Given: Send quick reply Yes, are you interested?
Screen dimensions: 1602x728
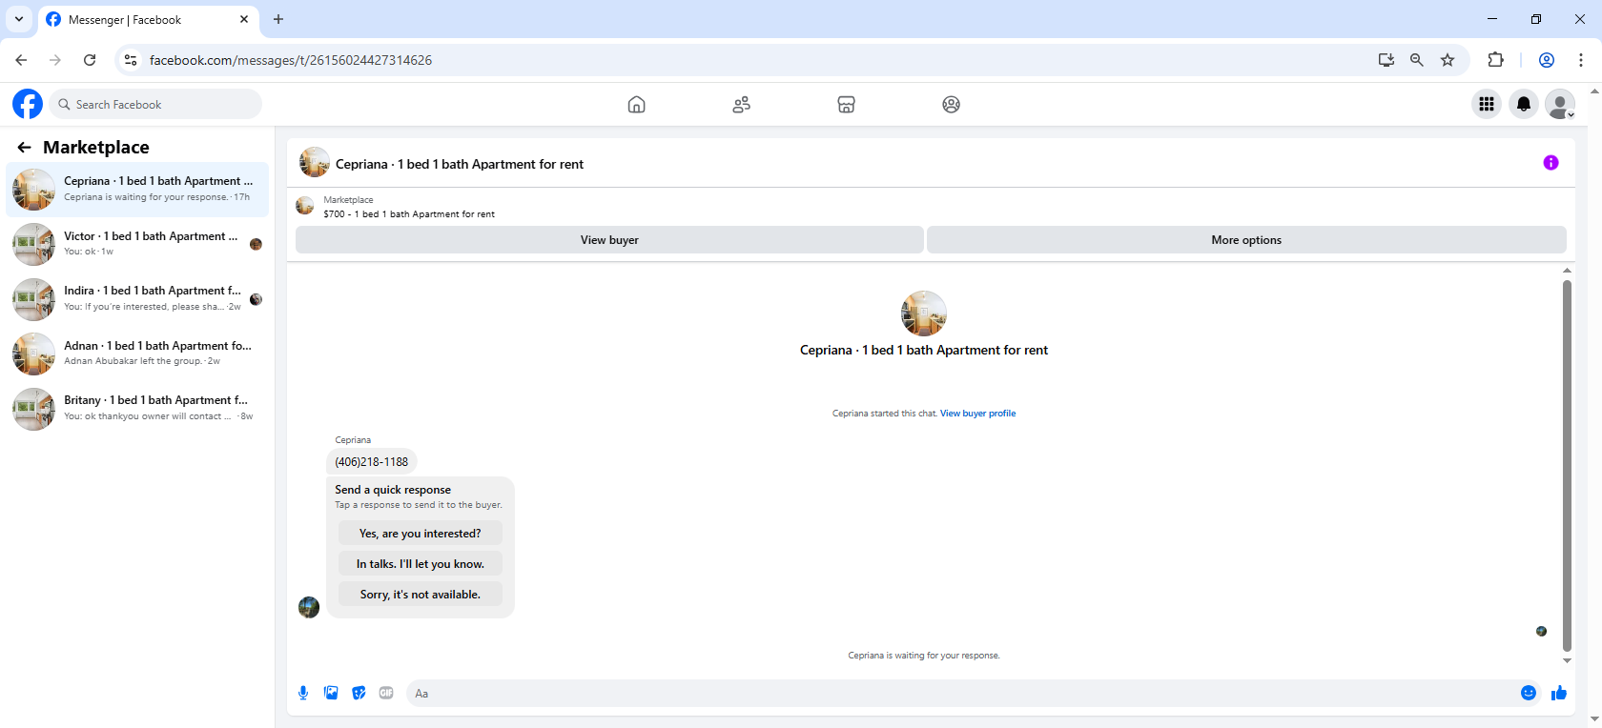Looking at the screenshot, I should coord(421,534).
